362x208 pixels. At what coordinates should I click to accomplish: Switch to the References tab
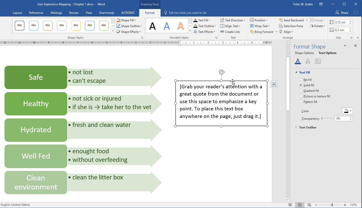pos(36,13)
